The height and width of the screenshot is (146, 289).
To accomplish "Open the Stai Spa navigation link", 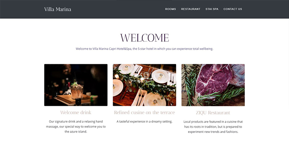I will click(x=212, y=9).
